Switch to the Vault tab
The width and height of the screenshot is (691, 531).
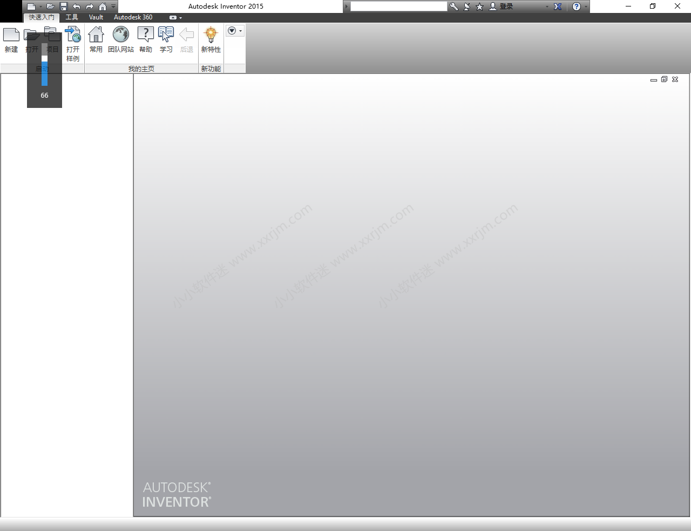96,17
